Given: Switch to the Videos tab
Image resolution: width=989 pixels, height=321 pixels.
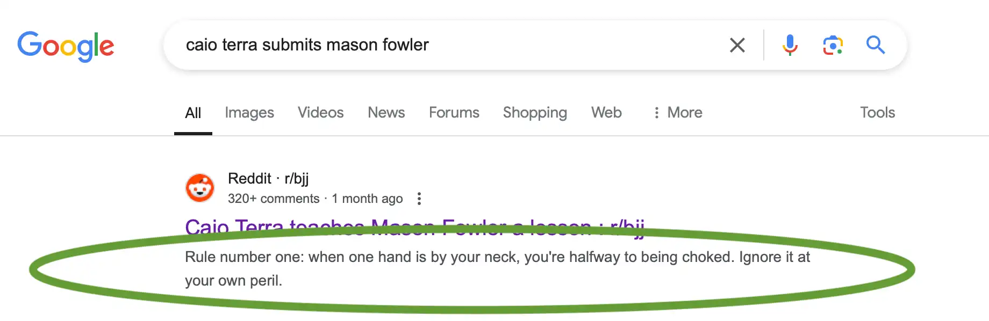Looking at the screenshot, I should point(320,113).
